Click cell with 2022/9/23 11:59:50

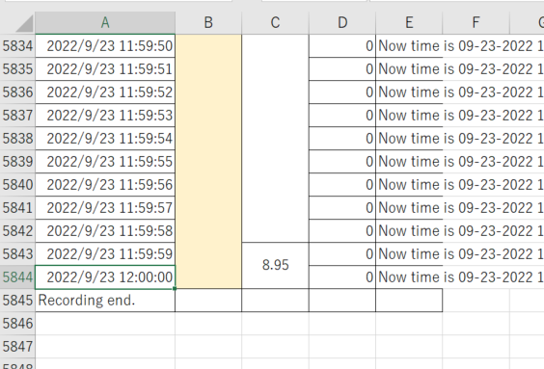point(105,46)
